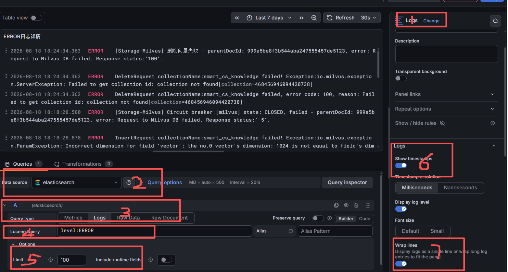Image resolution: width=508 pixels, height=272 pixels.
Task: Select Raw Data query type
Action: click(128, 218)
